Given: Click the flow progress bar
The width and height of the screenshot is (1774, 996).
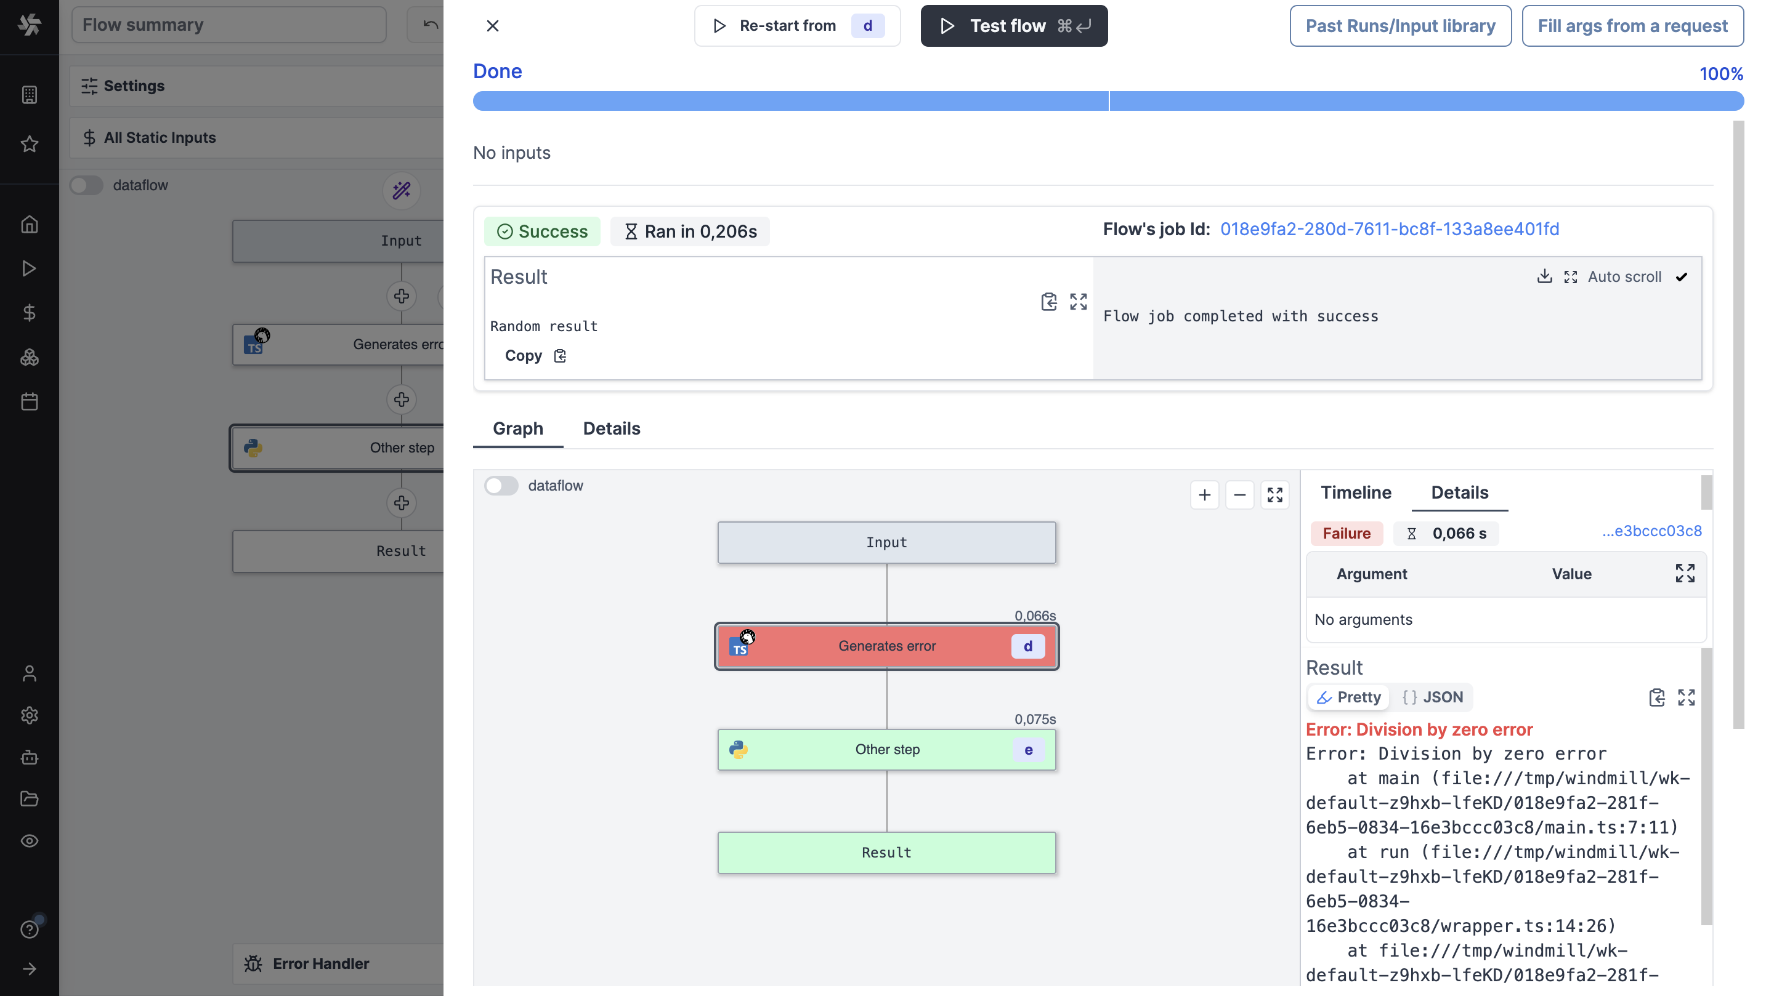Looking at the screenshot, I should 1102,100.
